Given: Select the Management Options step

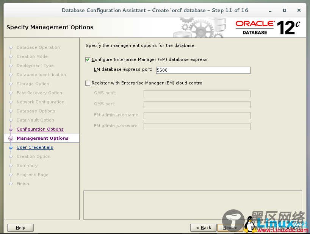Looking at the screenshot, I should tap(42, 138).
